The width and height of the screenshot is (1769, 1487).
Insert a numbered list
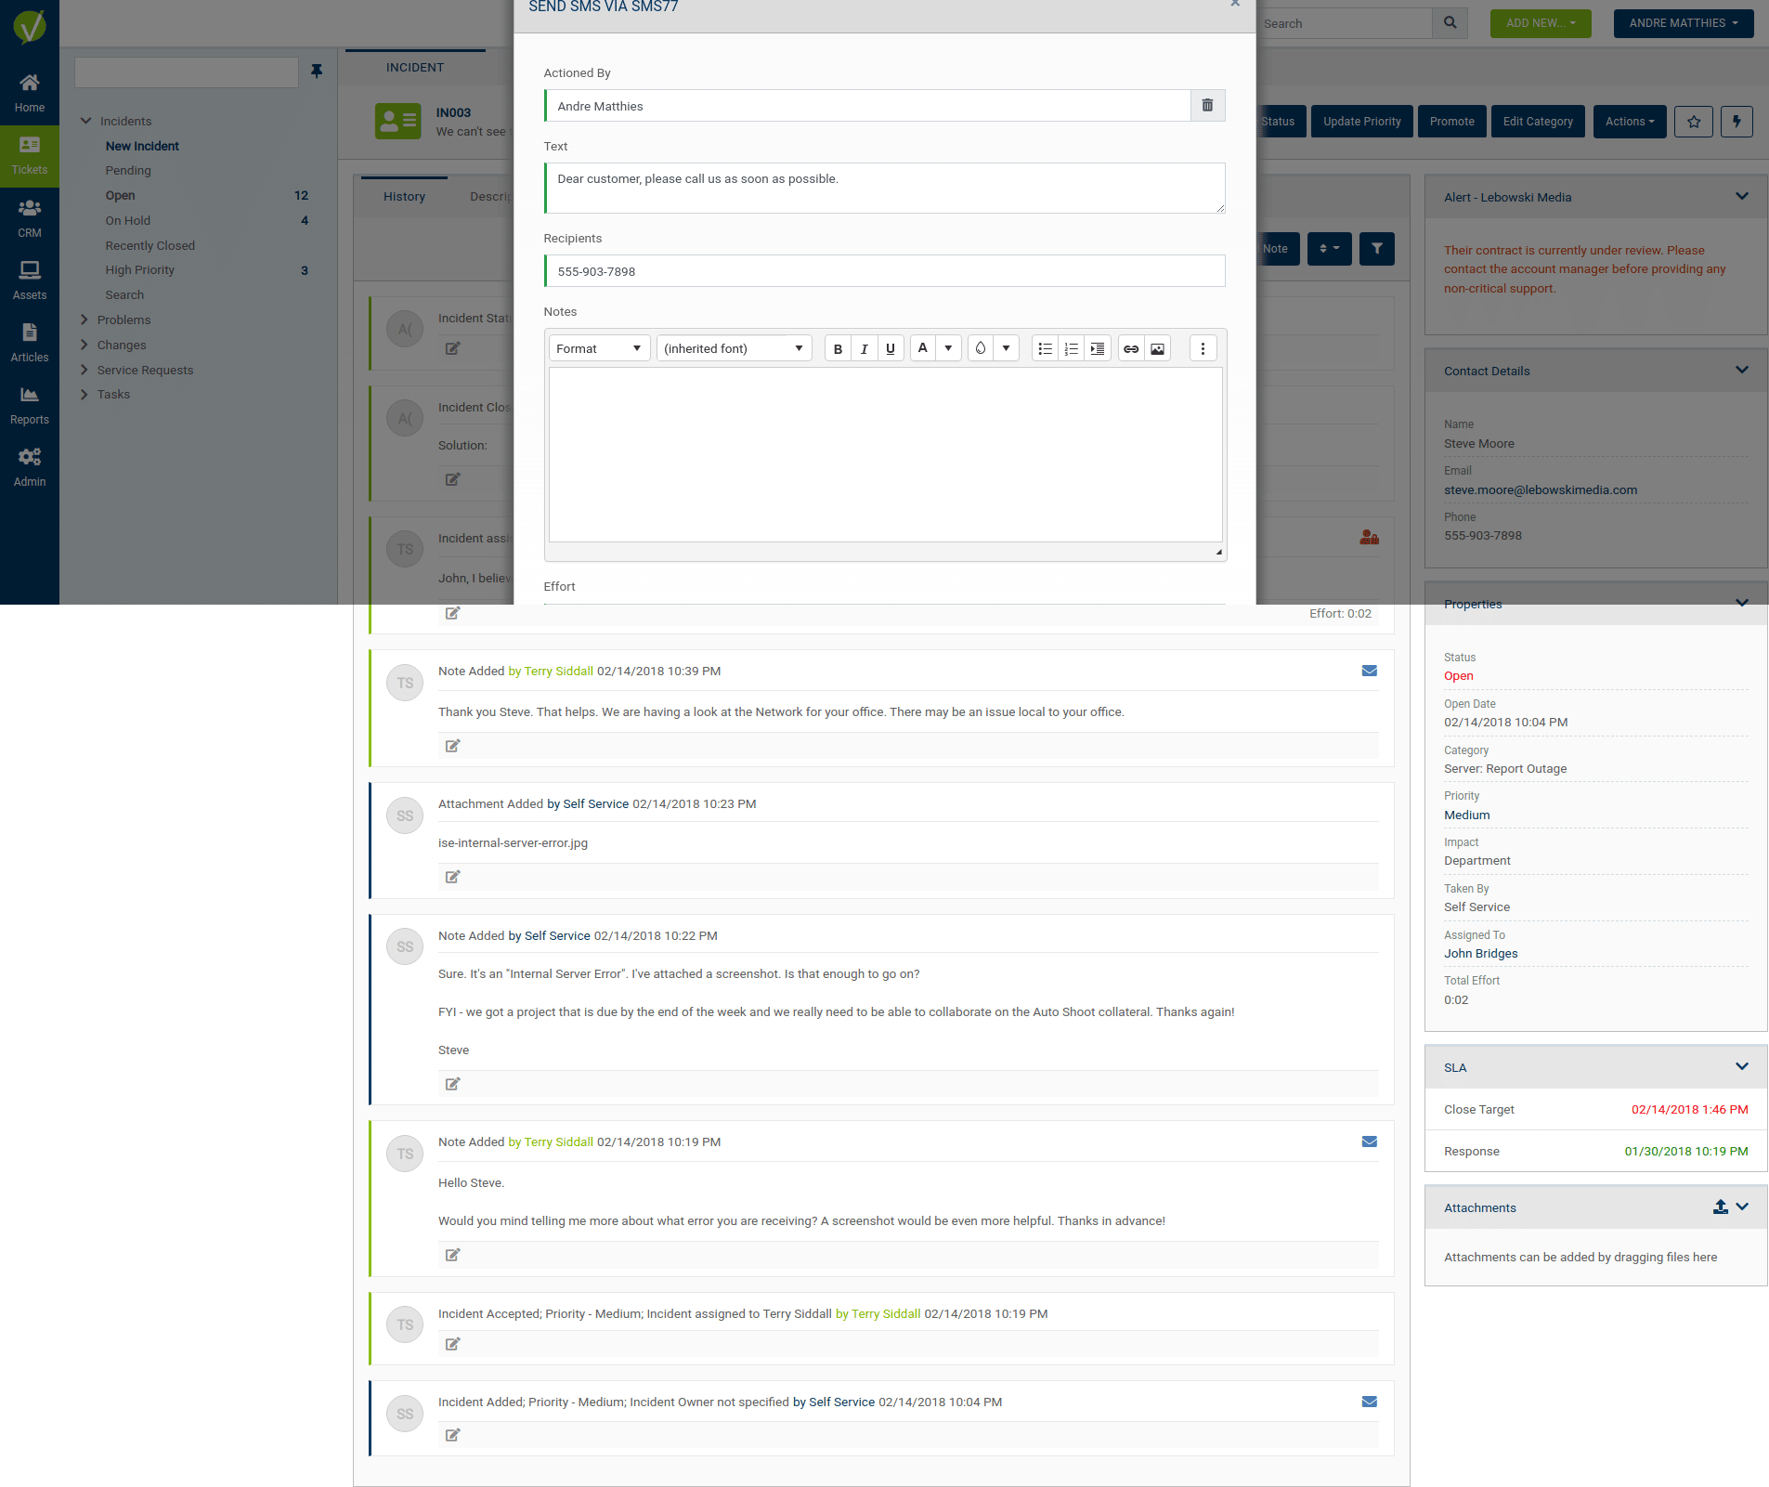pos(1071,349)
